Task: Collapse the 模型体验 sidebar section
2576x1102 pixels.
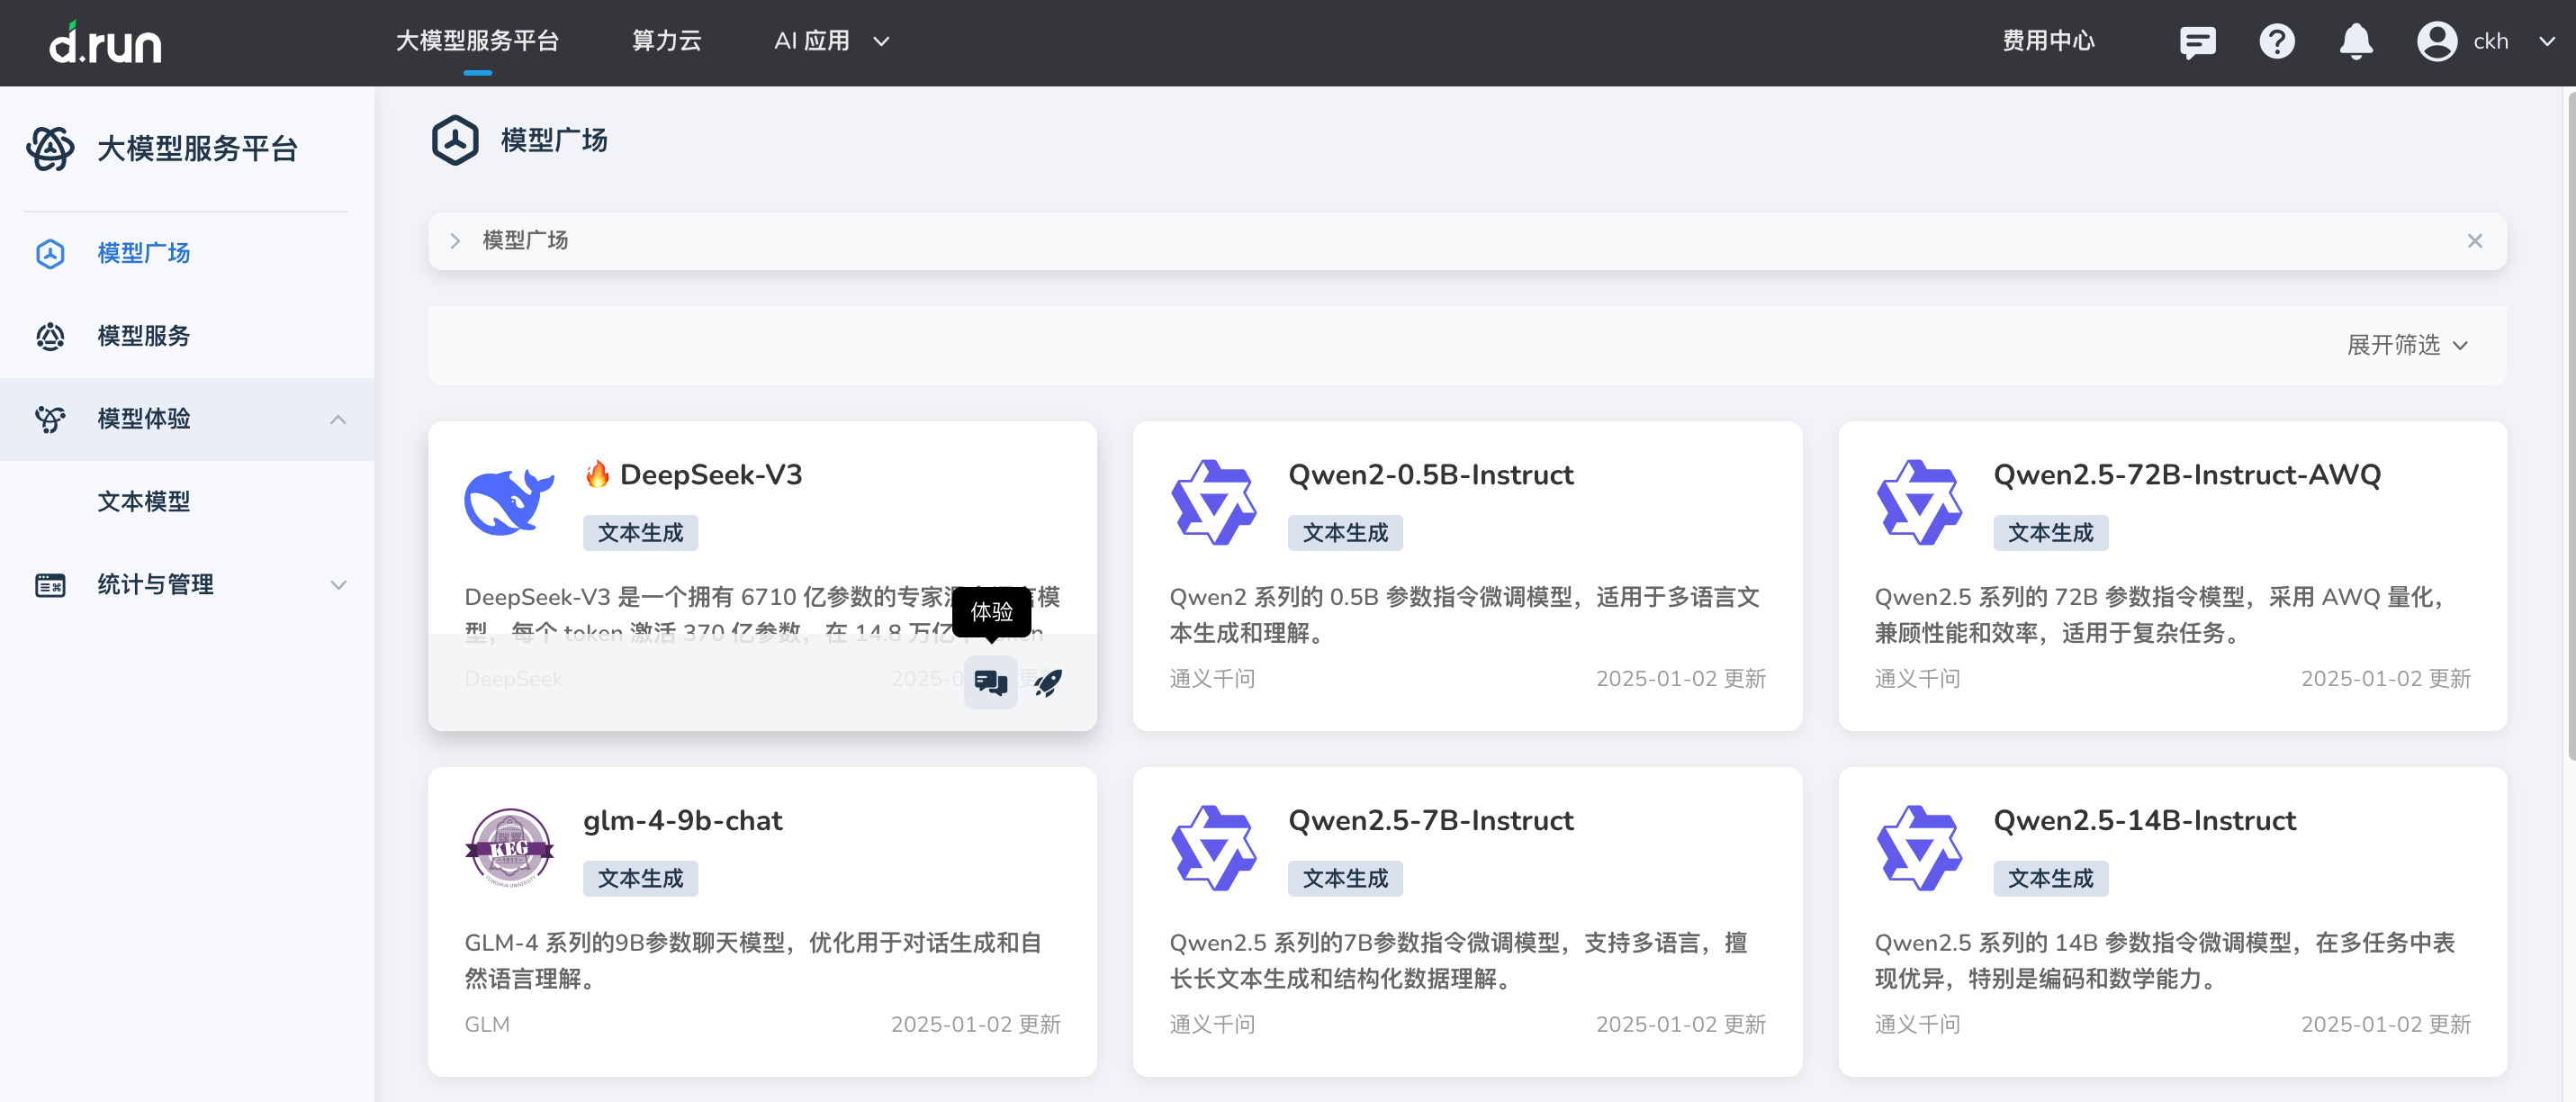Action: point(338,419)
